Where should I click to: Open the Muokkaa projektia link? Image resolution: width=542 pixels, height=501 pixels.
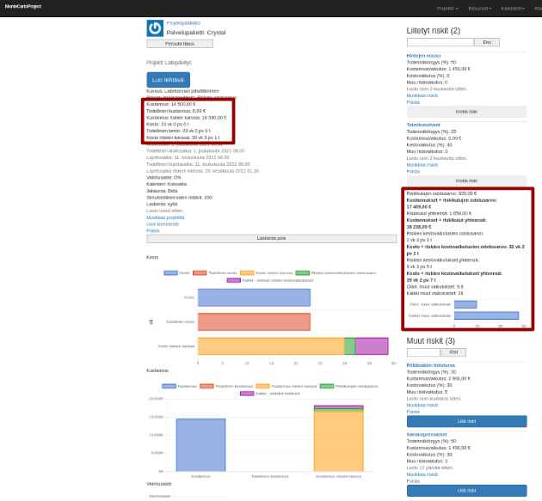tap(165, 217)
